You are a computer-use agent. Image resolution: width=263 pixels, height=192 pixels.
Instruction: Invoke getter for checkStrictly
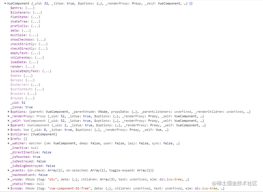pyautogui.click(x=43, y=44)
